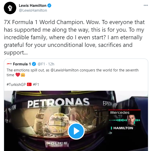This screenshot has width=150, height=151.
Task: Click the Formula 1 account name in quote
Action: (22, 64)
